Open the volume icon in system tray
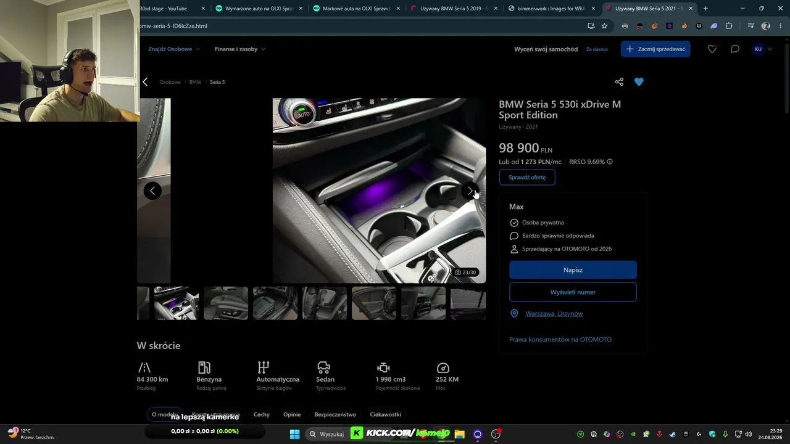Image resolution: width=790 pixels, height=444 pixels. [x=748, y=434]
